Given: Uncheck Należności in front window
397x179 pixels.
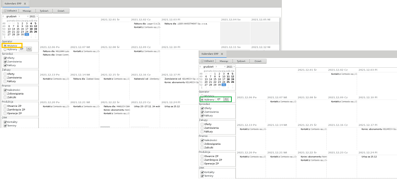Looking at the screenshot, I should click(x=202, y=140).
